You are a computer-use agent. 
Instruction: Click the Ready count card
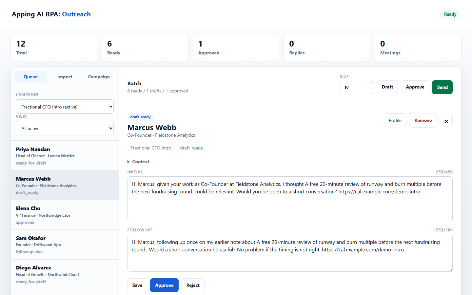145,48
